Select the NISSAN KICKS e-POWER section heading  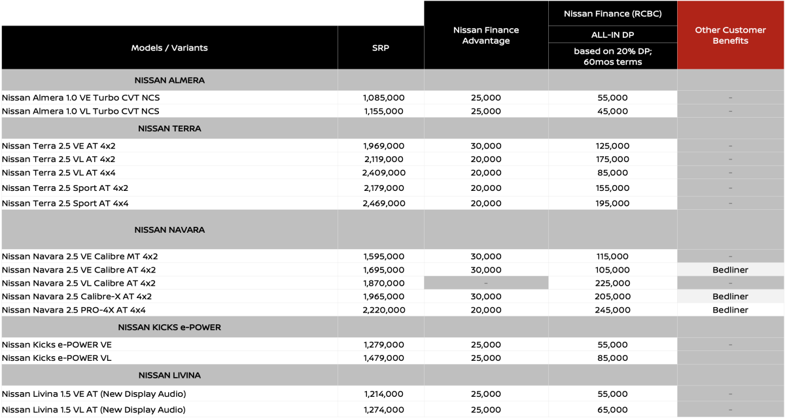coord(169,327)
